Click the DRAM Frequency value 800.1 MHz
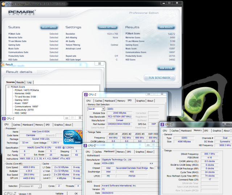This screenshot has width=232, height=195. point(210,154)
